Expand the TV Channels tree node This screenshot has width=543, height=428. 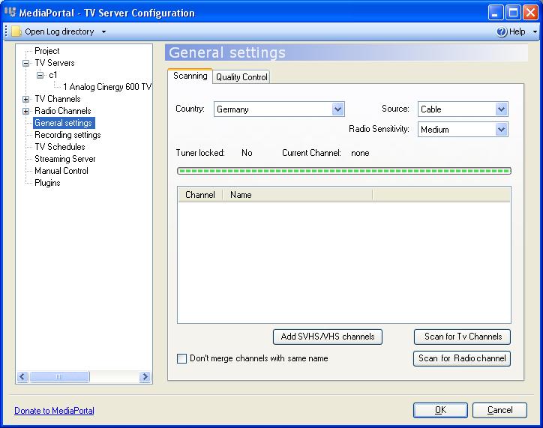click(25, 99)
